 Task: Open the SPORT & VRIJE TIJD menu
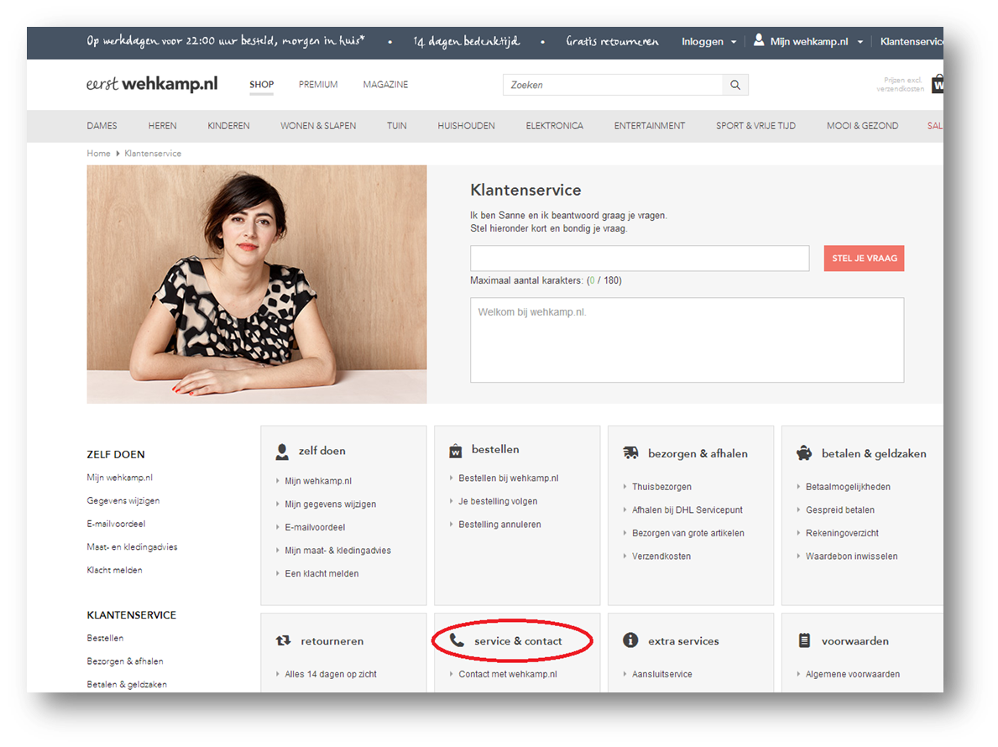(755, 126)
